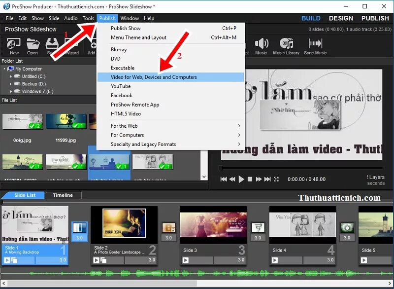The height and width of the screenshot is (289, 394).
Task: Click the file list scroll down arrow
Action: (204, 177)
